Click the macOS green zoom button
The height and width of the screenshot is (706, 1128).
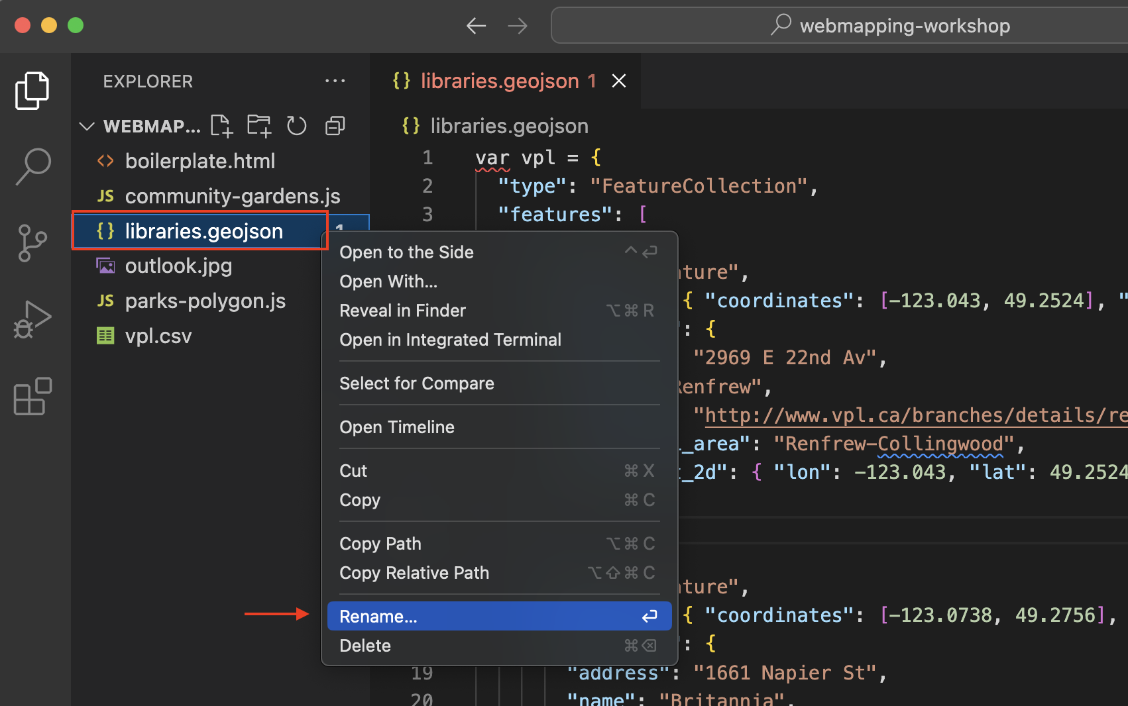[x=76, y=25]
